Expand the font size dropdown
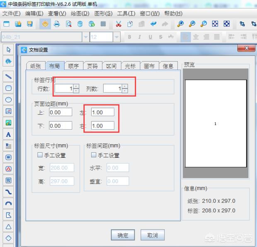 [117, 37]
